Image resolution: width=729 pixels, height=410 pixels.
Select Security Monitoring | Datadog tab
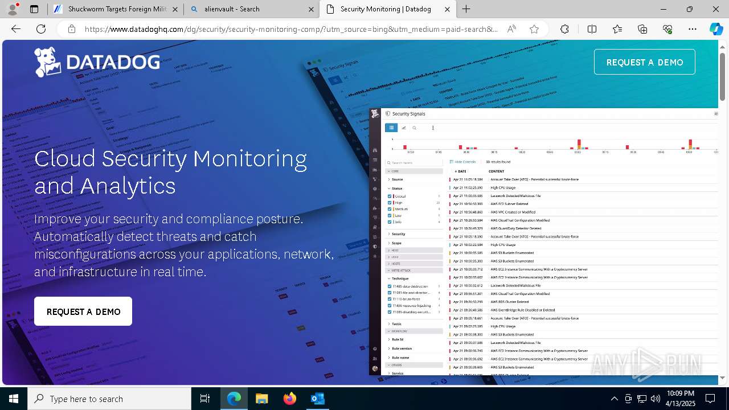pos(387,9)
